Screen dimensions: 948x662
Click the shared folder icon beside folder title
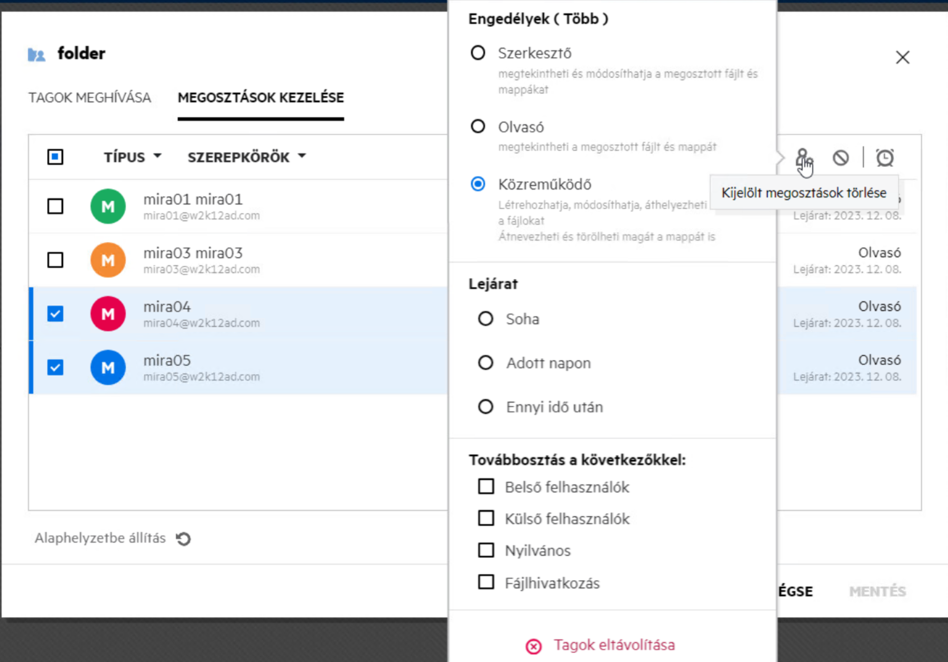coord(36,54)
